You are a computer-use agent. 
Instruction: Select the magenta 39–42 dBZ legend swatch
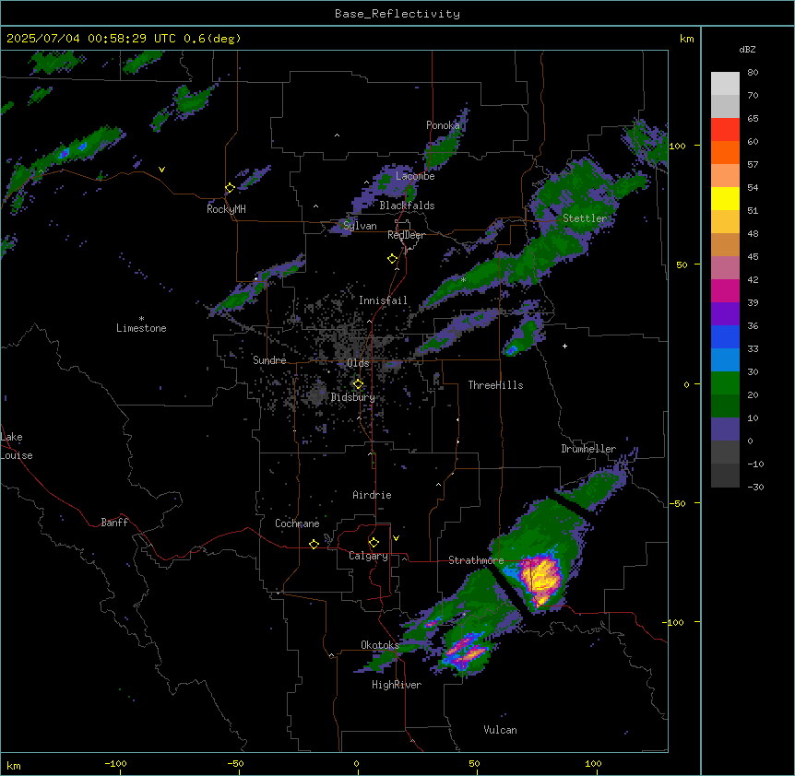point(725,290)
